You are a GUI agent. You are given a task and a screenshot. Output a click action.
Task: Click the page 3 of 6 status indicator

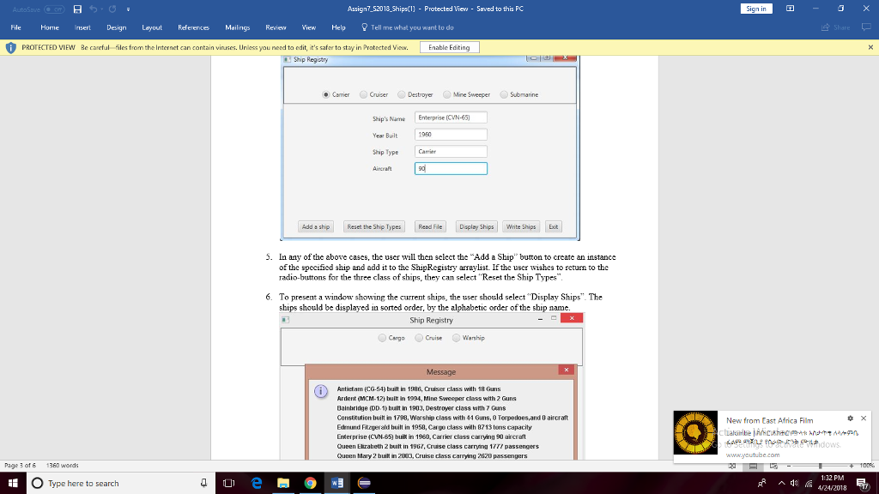[x=18, y=465]
